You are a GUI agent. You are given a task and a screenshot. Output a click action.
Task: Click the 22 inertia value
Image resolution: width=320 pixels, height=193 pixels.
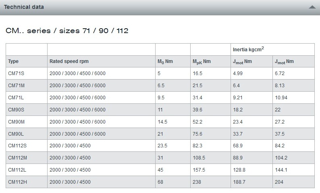278,109
